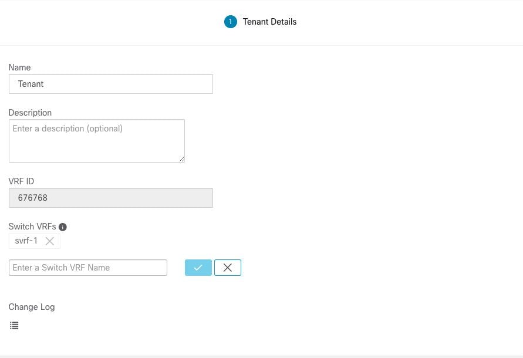This screenshot has height=358, width=523.
Task: Click the Description box resize handle
Action: coord(181,159)
